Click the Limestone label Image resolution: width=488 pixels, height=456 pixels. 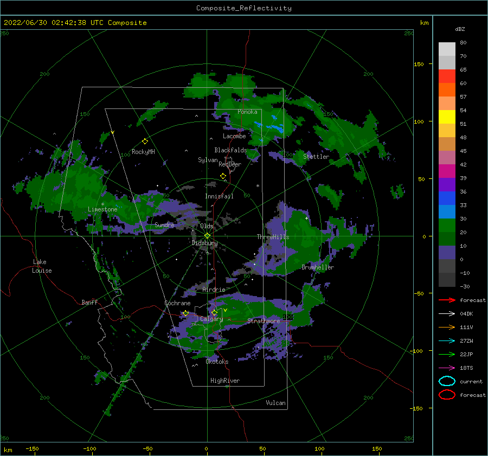(x=102, y=209)
